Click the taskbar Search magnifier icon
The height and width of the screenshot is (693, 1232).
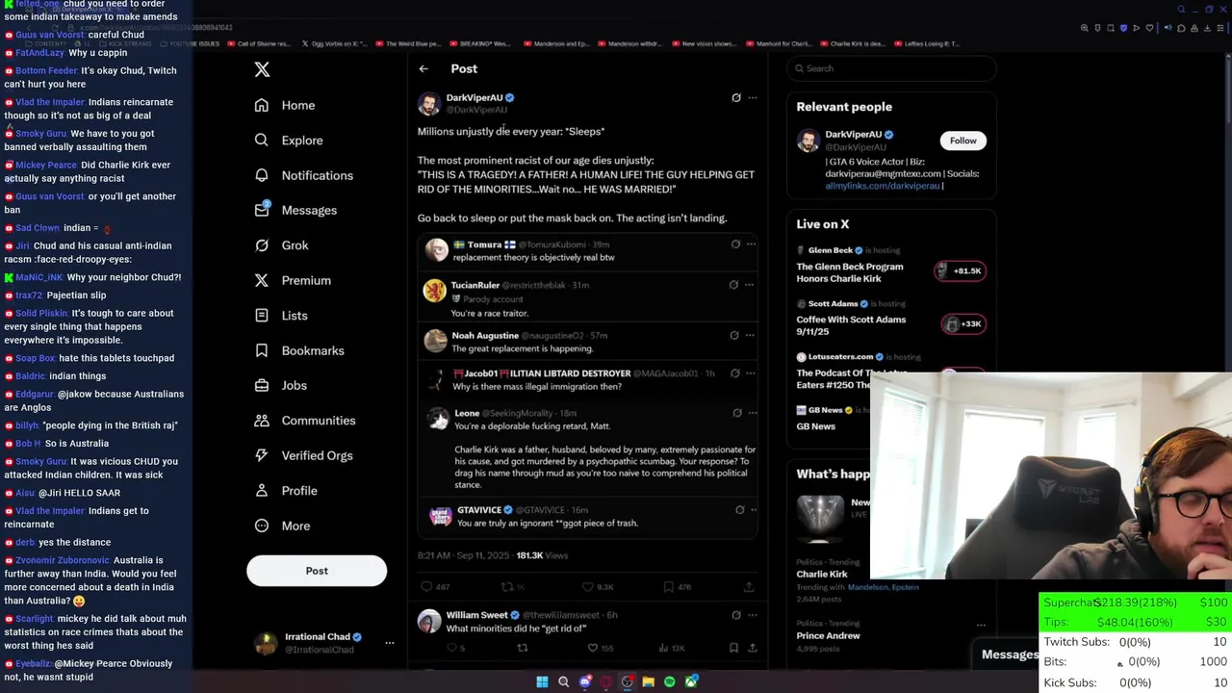[564, 681]
